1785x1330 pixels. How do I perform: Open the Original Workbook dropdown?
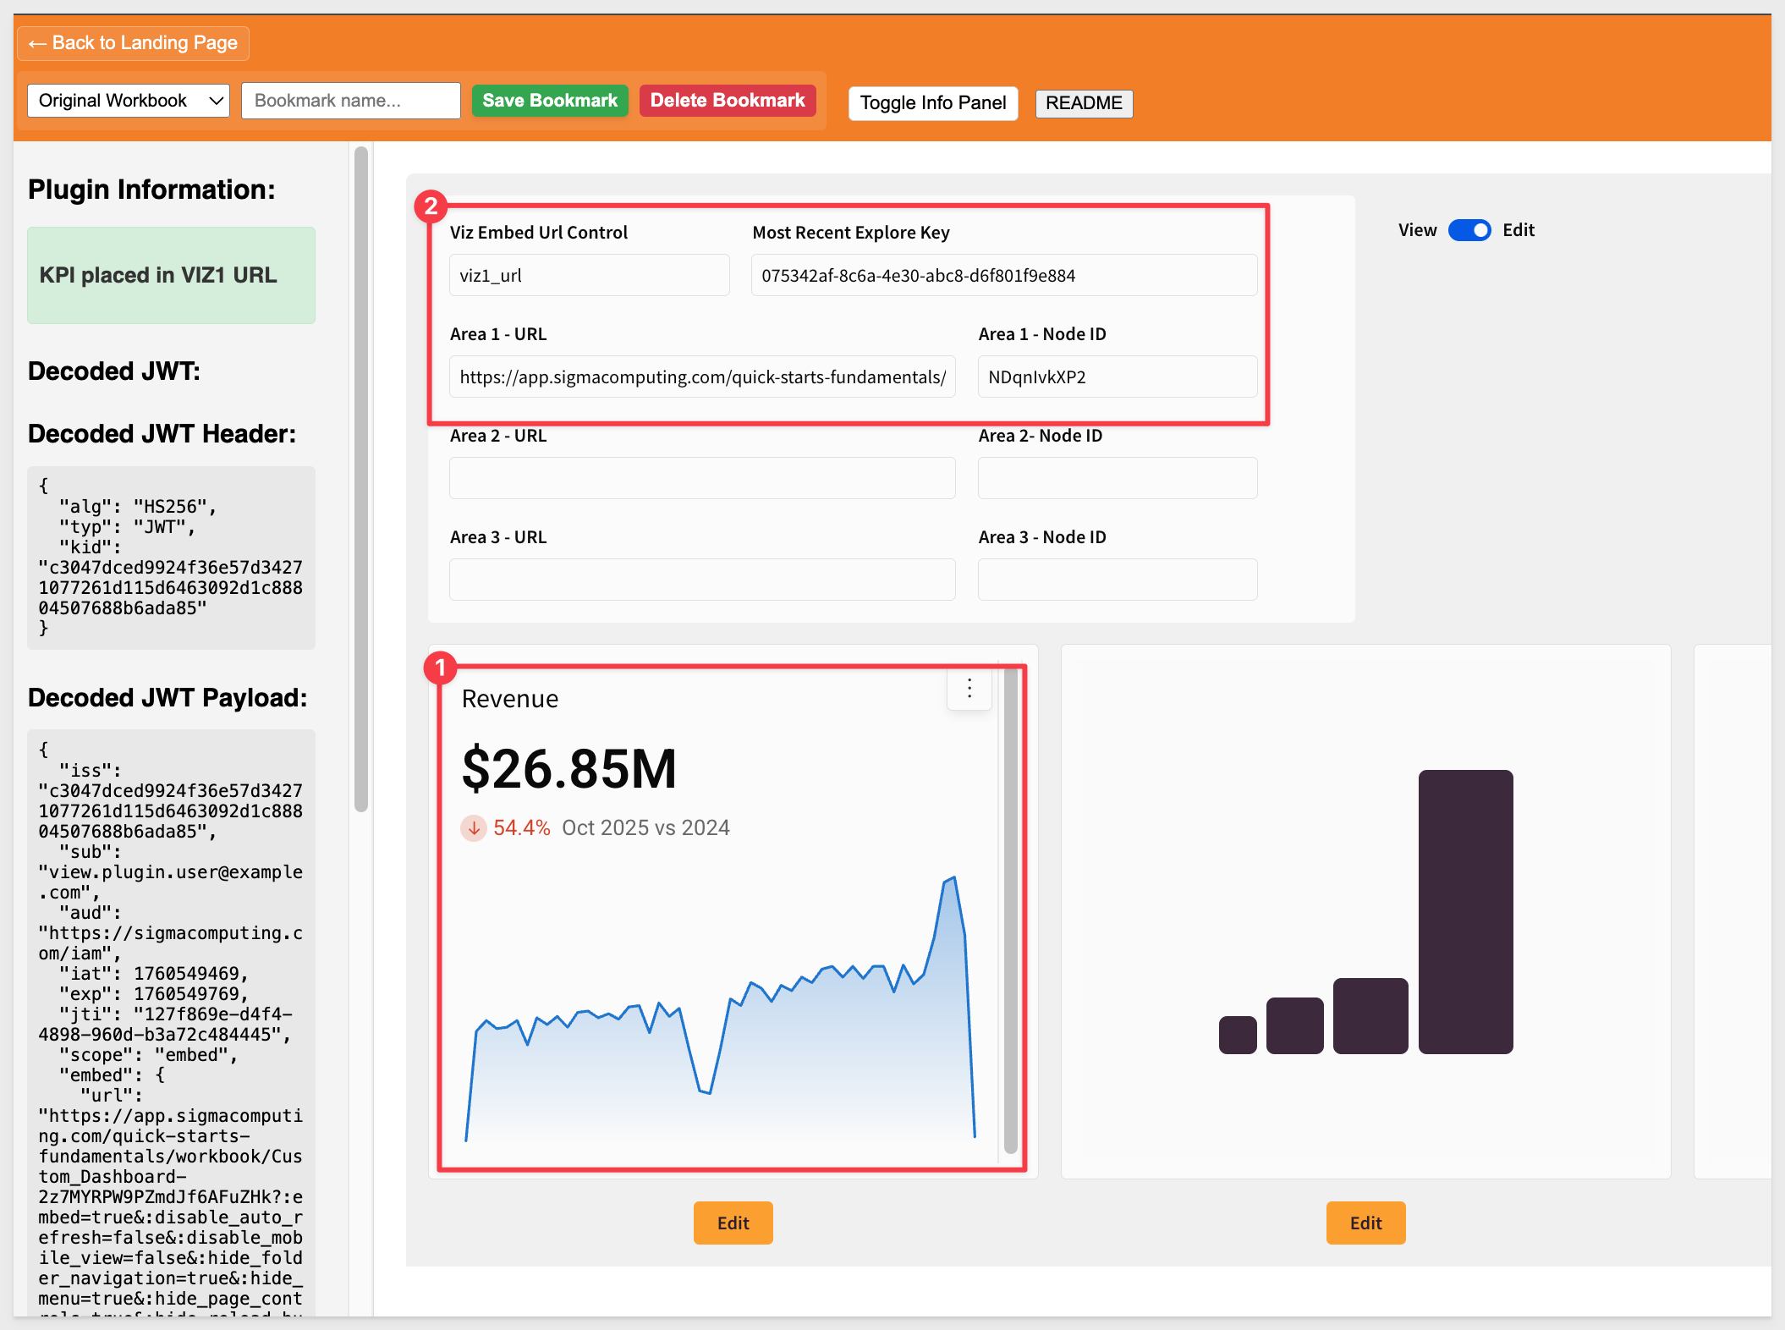point(129,101)
